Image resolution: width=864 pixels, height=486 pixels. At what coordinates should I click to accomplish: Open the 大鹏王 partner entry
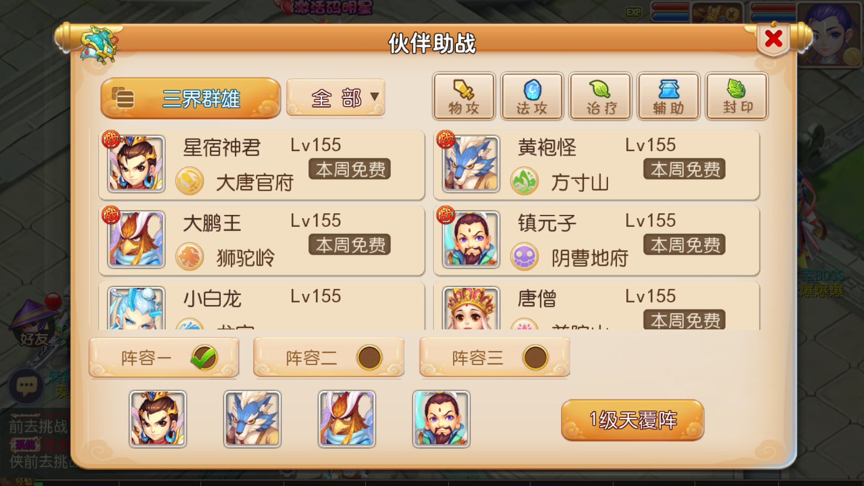click(262, 240)
